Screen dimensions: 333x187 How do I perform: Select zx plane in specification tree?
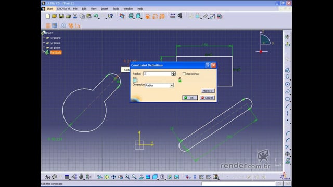[x=55, y=48]
